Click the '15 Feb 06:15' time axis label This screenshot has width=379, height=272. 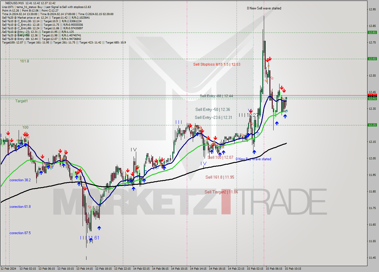coord(274,269)
